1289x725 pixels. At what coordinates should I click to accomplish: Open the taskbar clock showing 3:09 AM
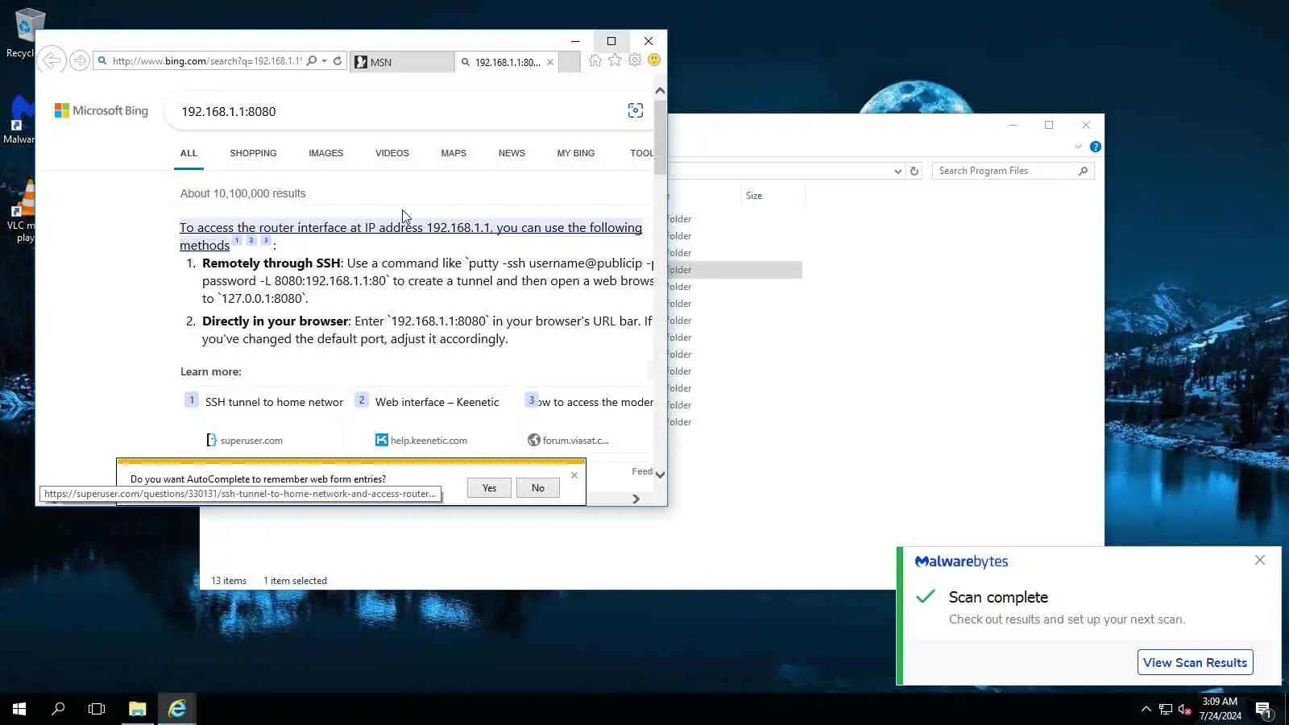[1220, 709]
